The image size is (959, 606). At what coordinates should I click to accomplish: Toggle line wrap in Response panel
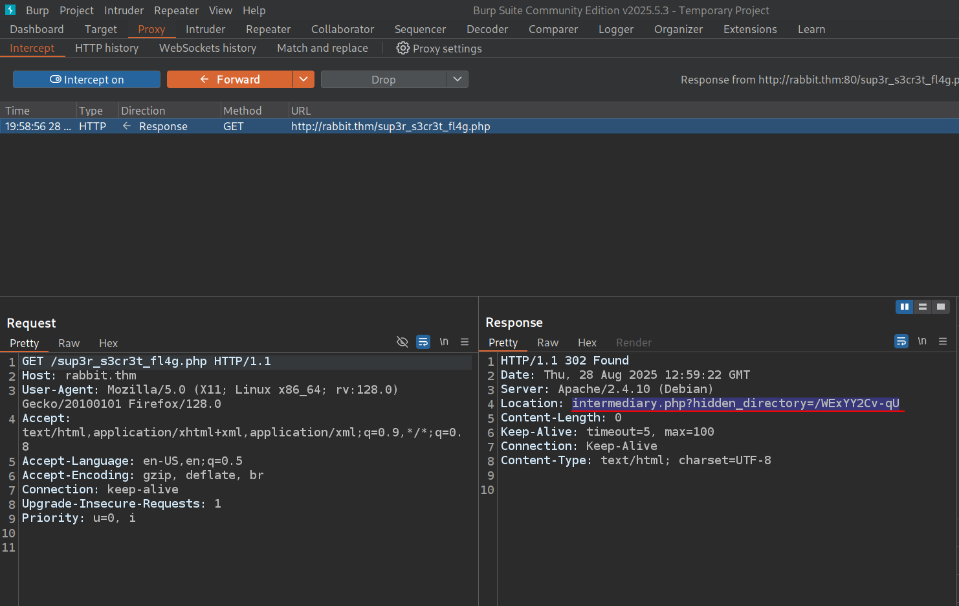click(x=901, y=341)
